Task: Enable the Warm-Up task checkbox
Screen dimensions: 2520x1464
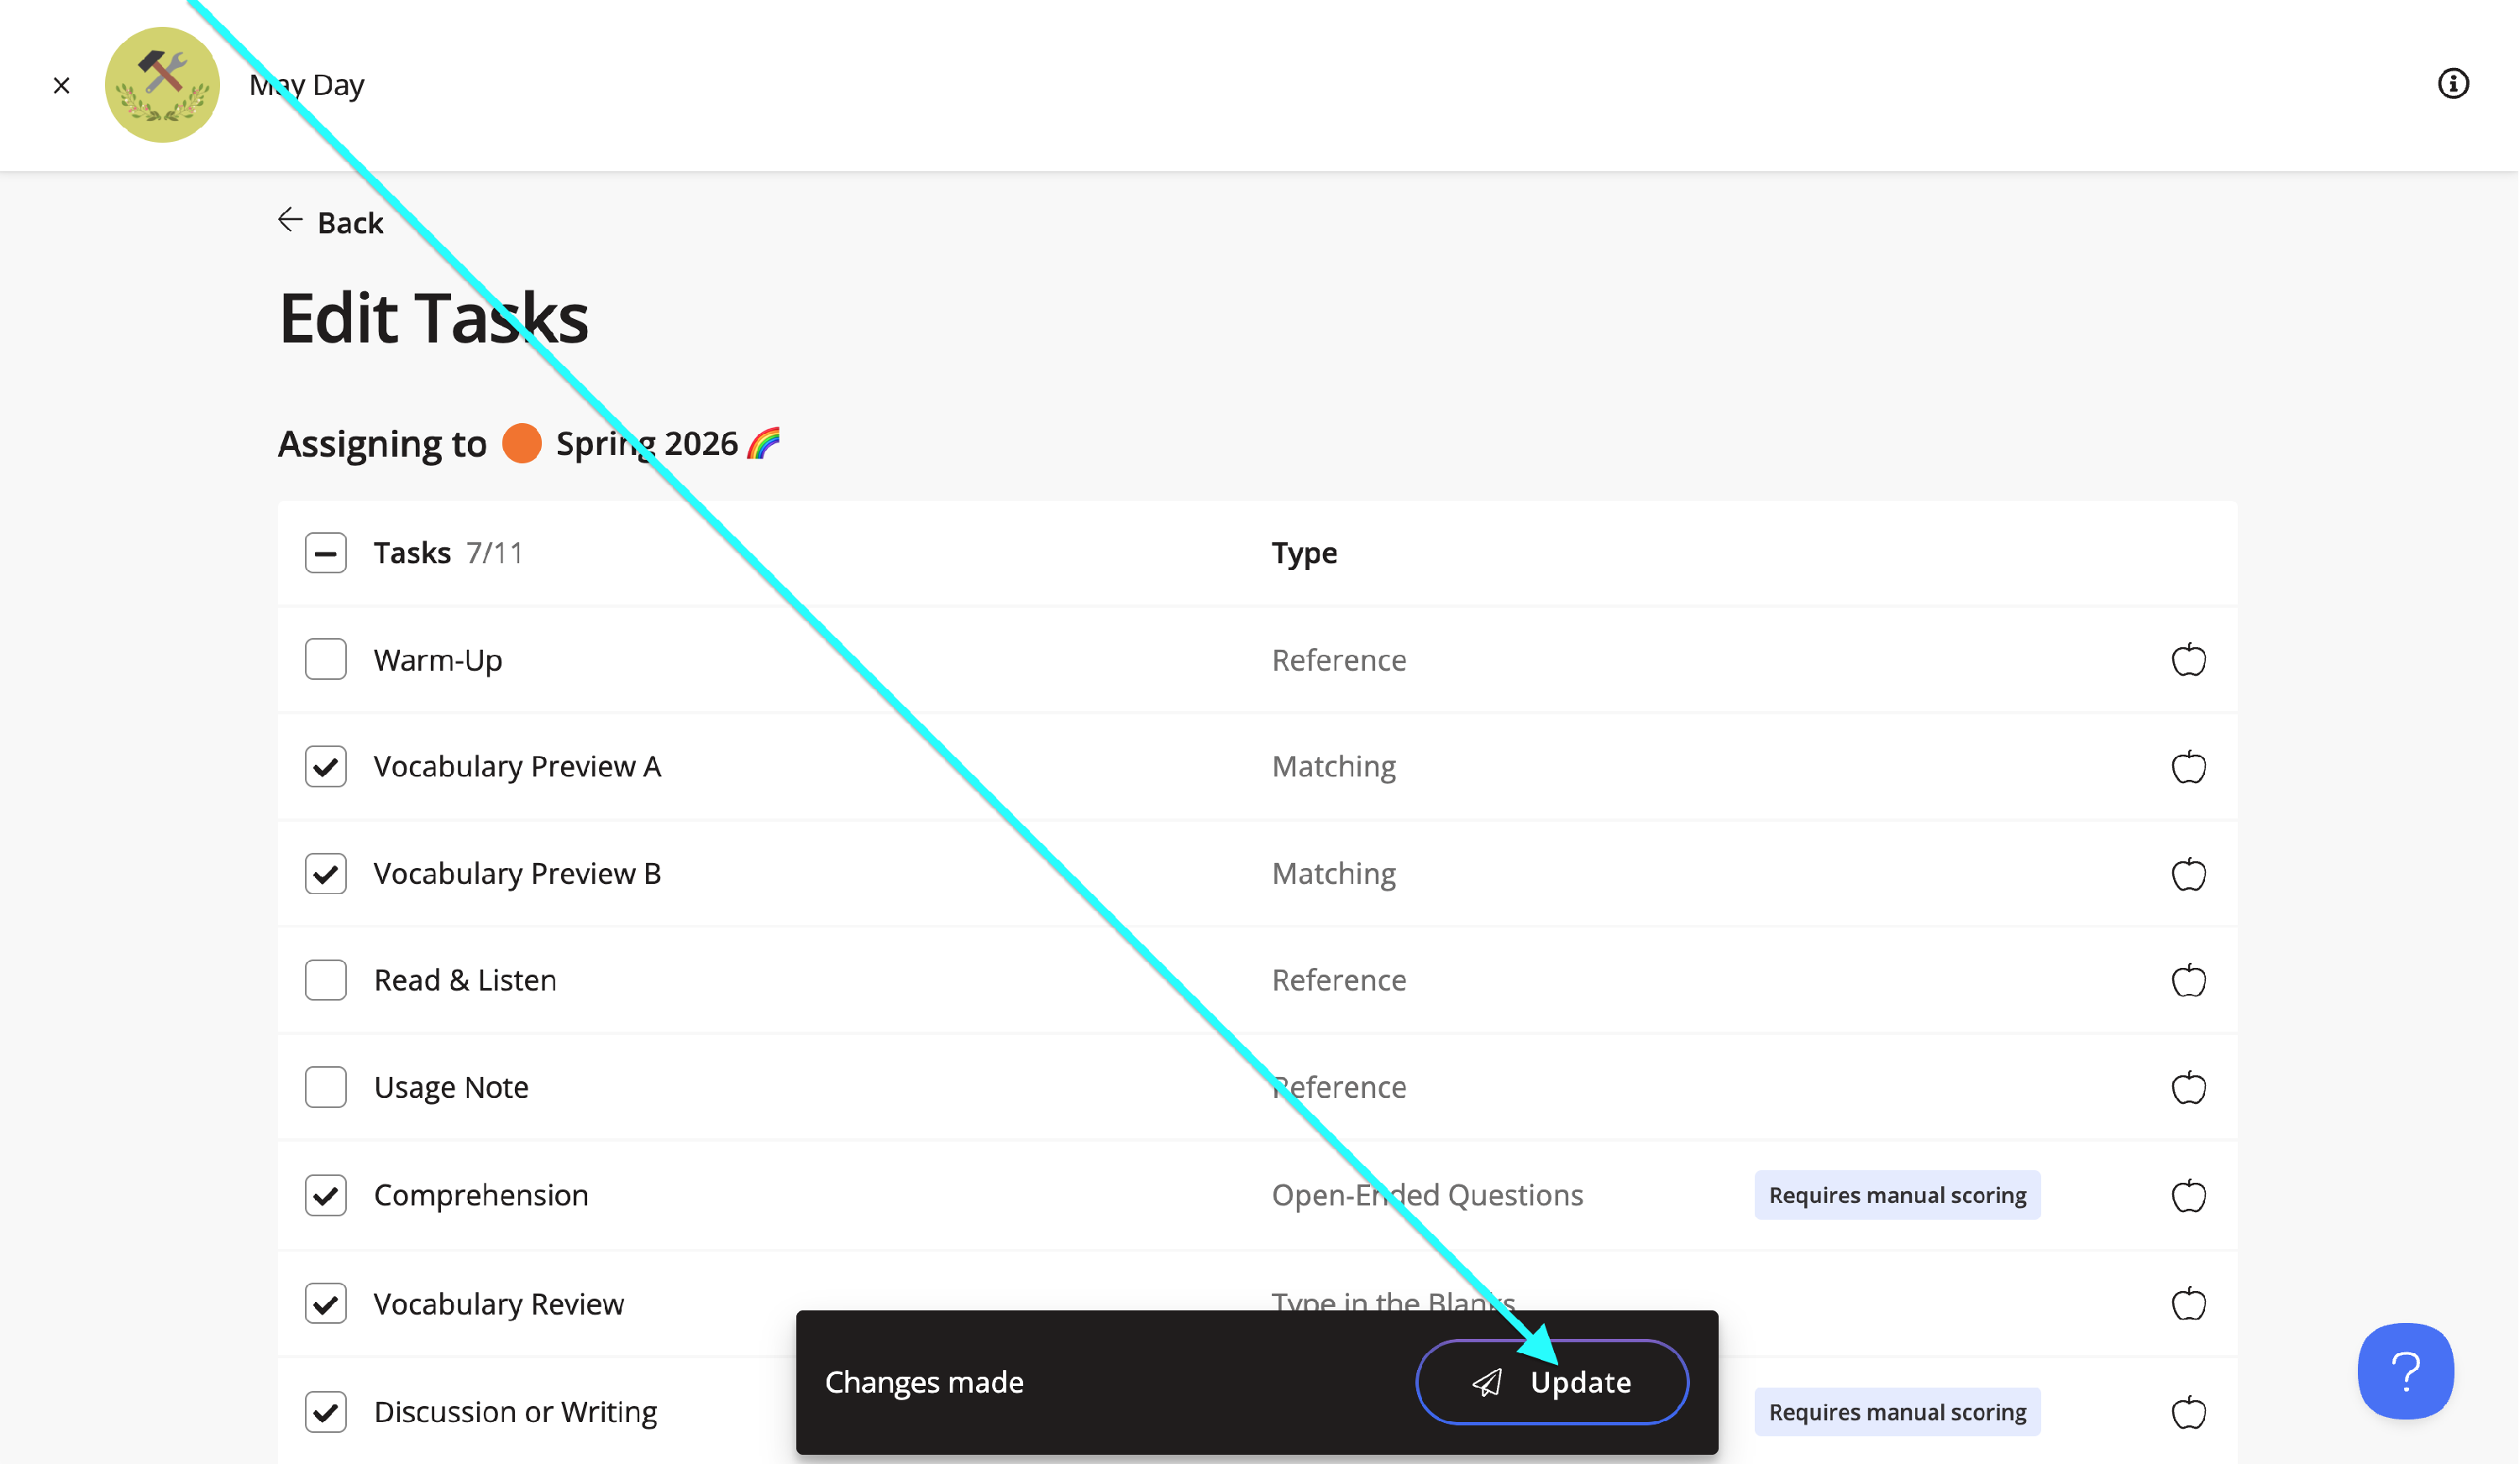Action: [x=326, y=660]
